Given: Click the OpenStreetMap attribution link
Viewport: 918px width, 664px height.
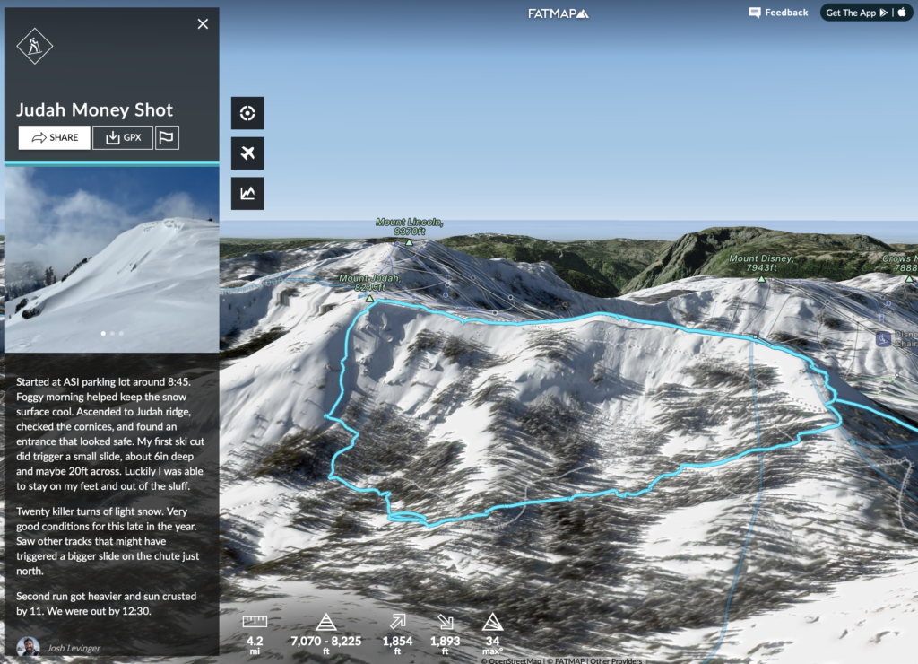Looking at the screenshot, I should pyautogui.click(x=511, y=660).
